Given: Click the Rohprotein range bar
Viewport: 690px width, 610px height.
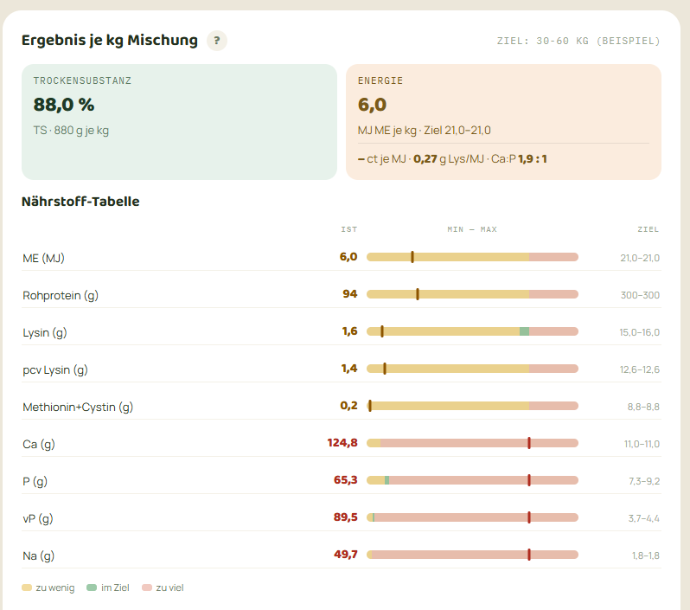Looking at the screenshot, I should click(472, 294).
